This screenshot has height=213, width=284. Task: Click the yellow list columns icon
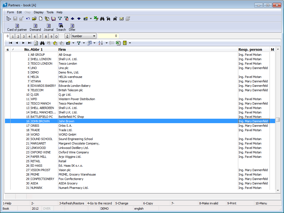click(x=125, y=43)
